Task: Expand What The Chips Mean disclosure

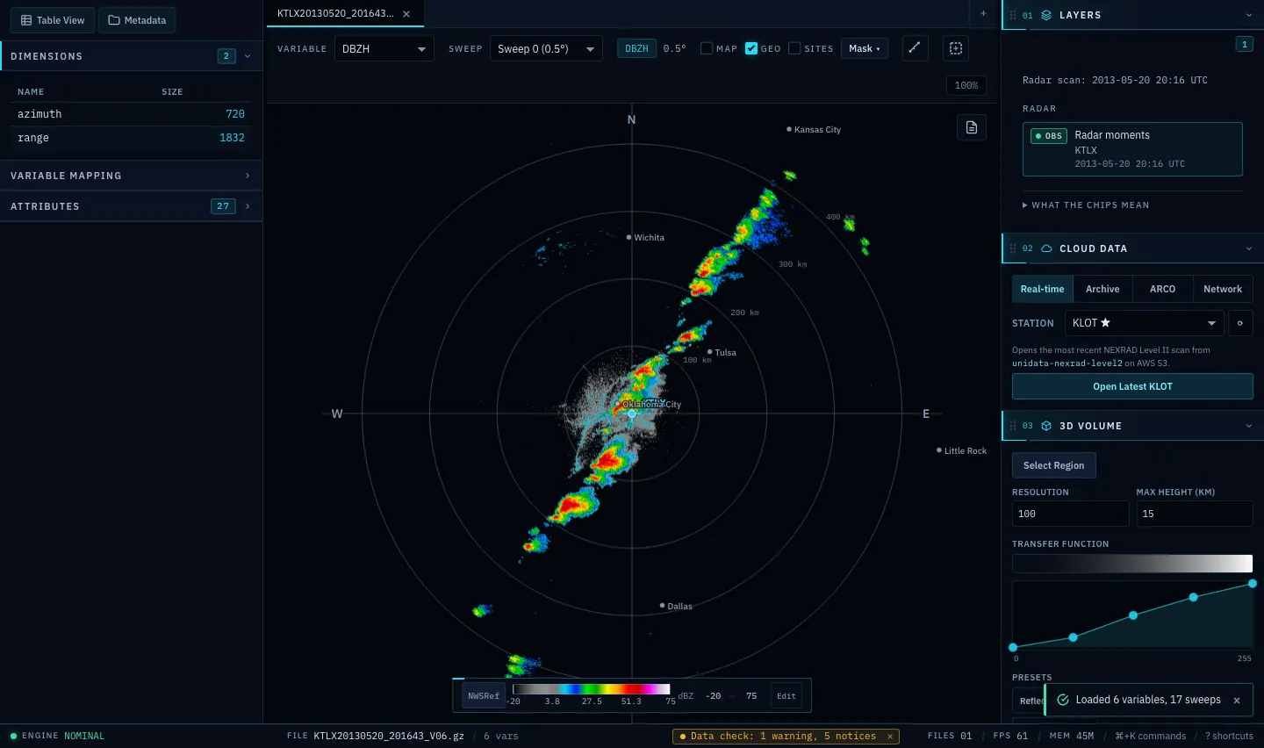Action: pos(1086,205)
